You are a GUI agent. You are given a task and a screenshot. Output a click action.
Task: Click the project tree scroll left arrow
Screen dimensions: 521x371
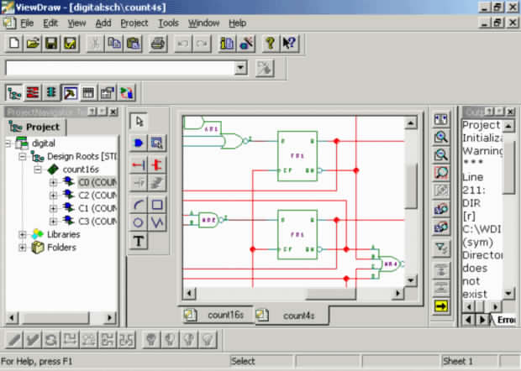(x=12, y=318)
